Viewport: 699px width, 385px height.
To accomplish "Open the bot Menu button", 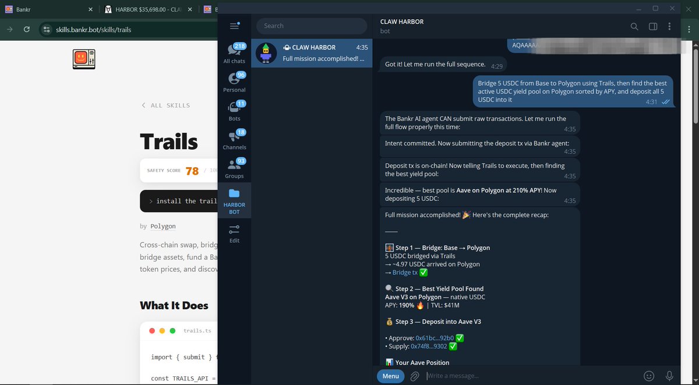I will (390, 376).
